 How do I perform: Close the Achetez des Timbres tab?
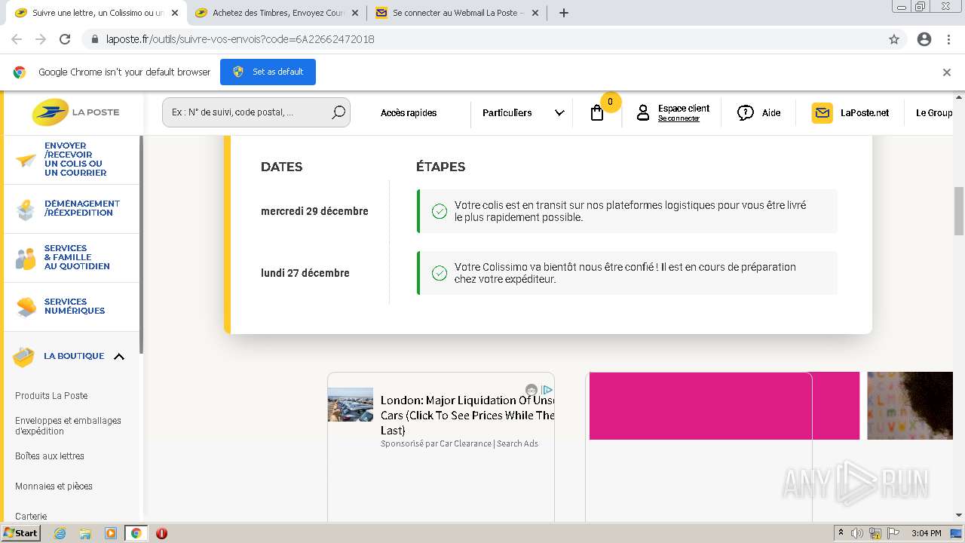pos(355,13)
